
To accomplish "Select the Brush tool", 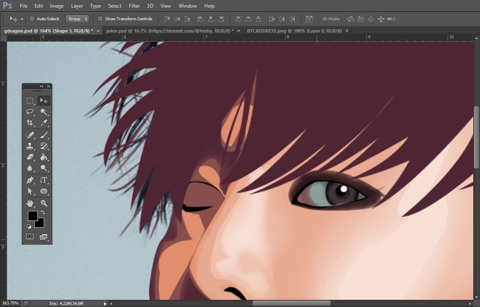I will [43, 135].
